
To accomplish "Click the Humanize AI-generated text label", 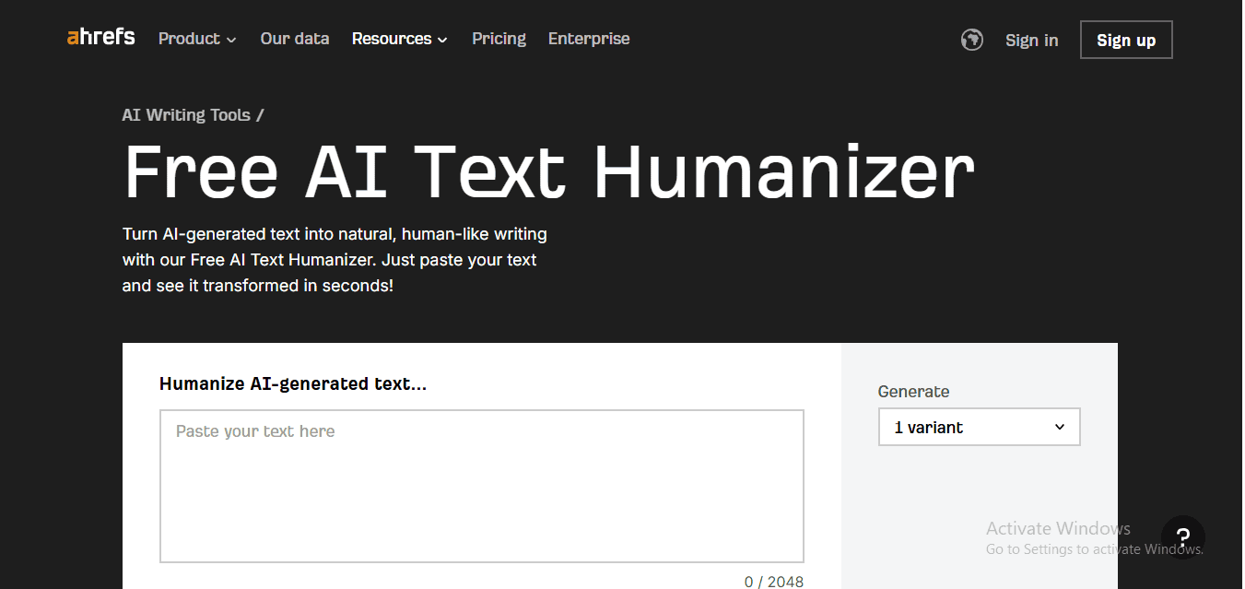I will click(292, 383).
